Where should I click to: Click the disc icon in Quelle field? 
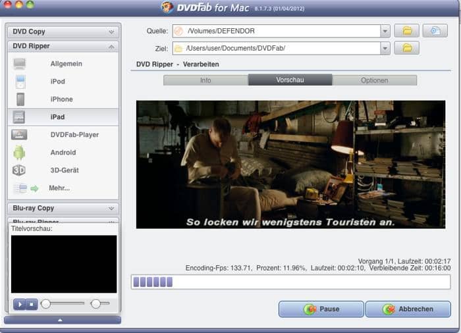[178, 31]
